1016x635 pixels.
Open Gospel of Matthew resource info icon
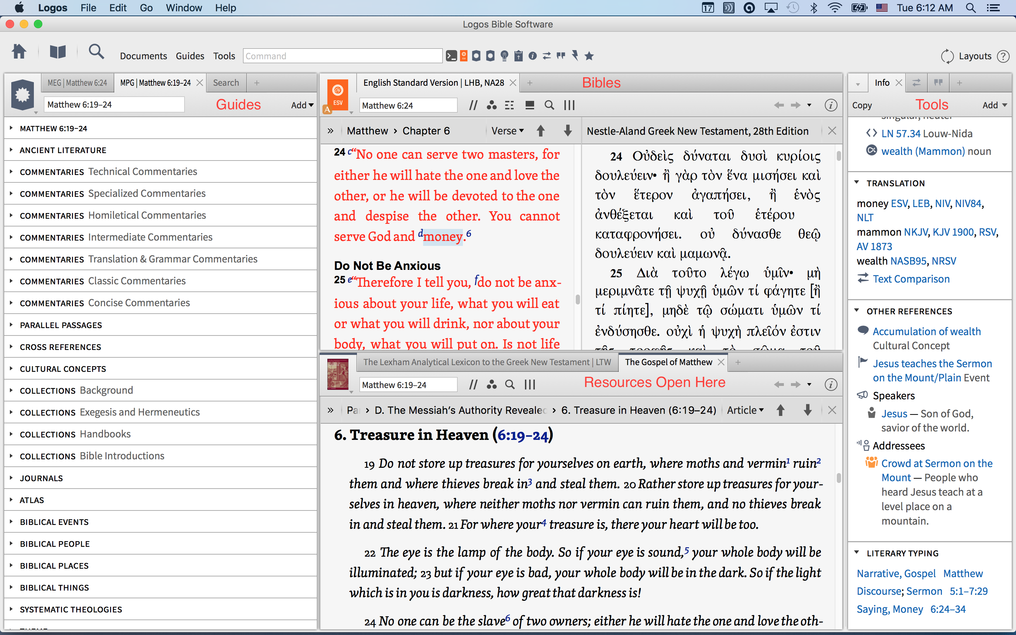pyautogui.click(x=830, y=385)
